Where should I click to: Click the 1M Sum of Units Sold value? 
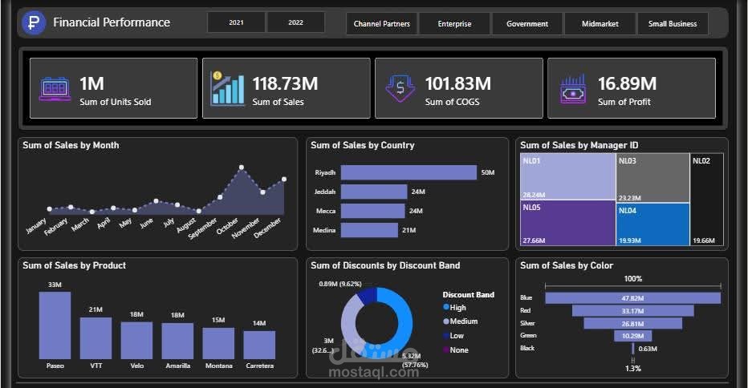tap(91, 83)
